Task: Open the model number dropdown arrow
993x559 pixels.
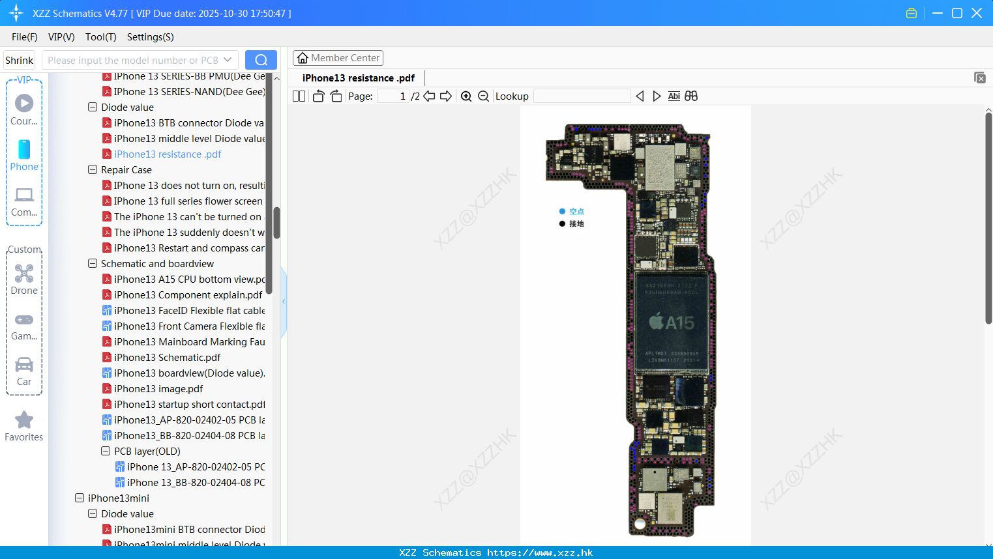Action: coord(228,60)
